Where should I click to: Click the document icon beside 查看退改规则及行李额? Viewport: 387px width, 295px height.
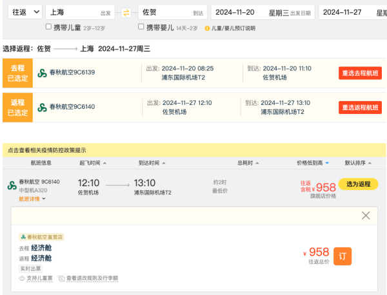pyautogui.click(x=61, y=278)
